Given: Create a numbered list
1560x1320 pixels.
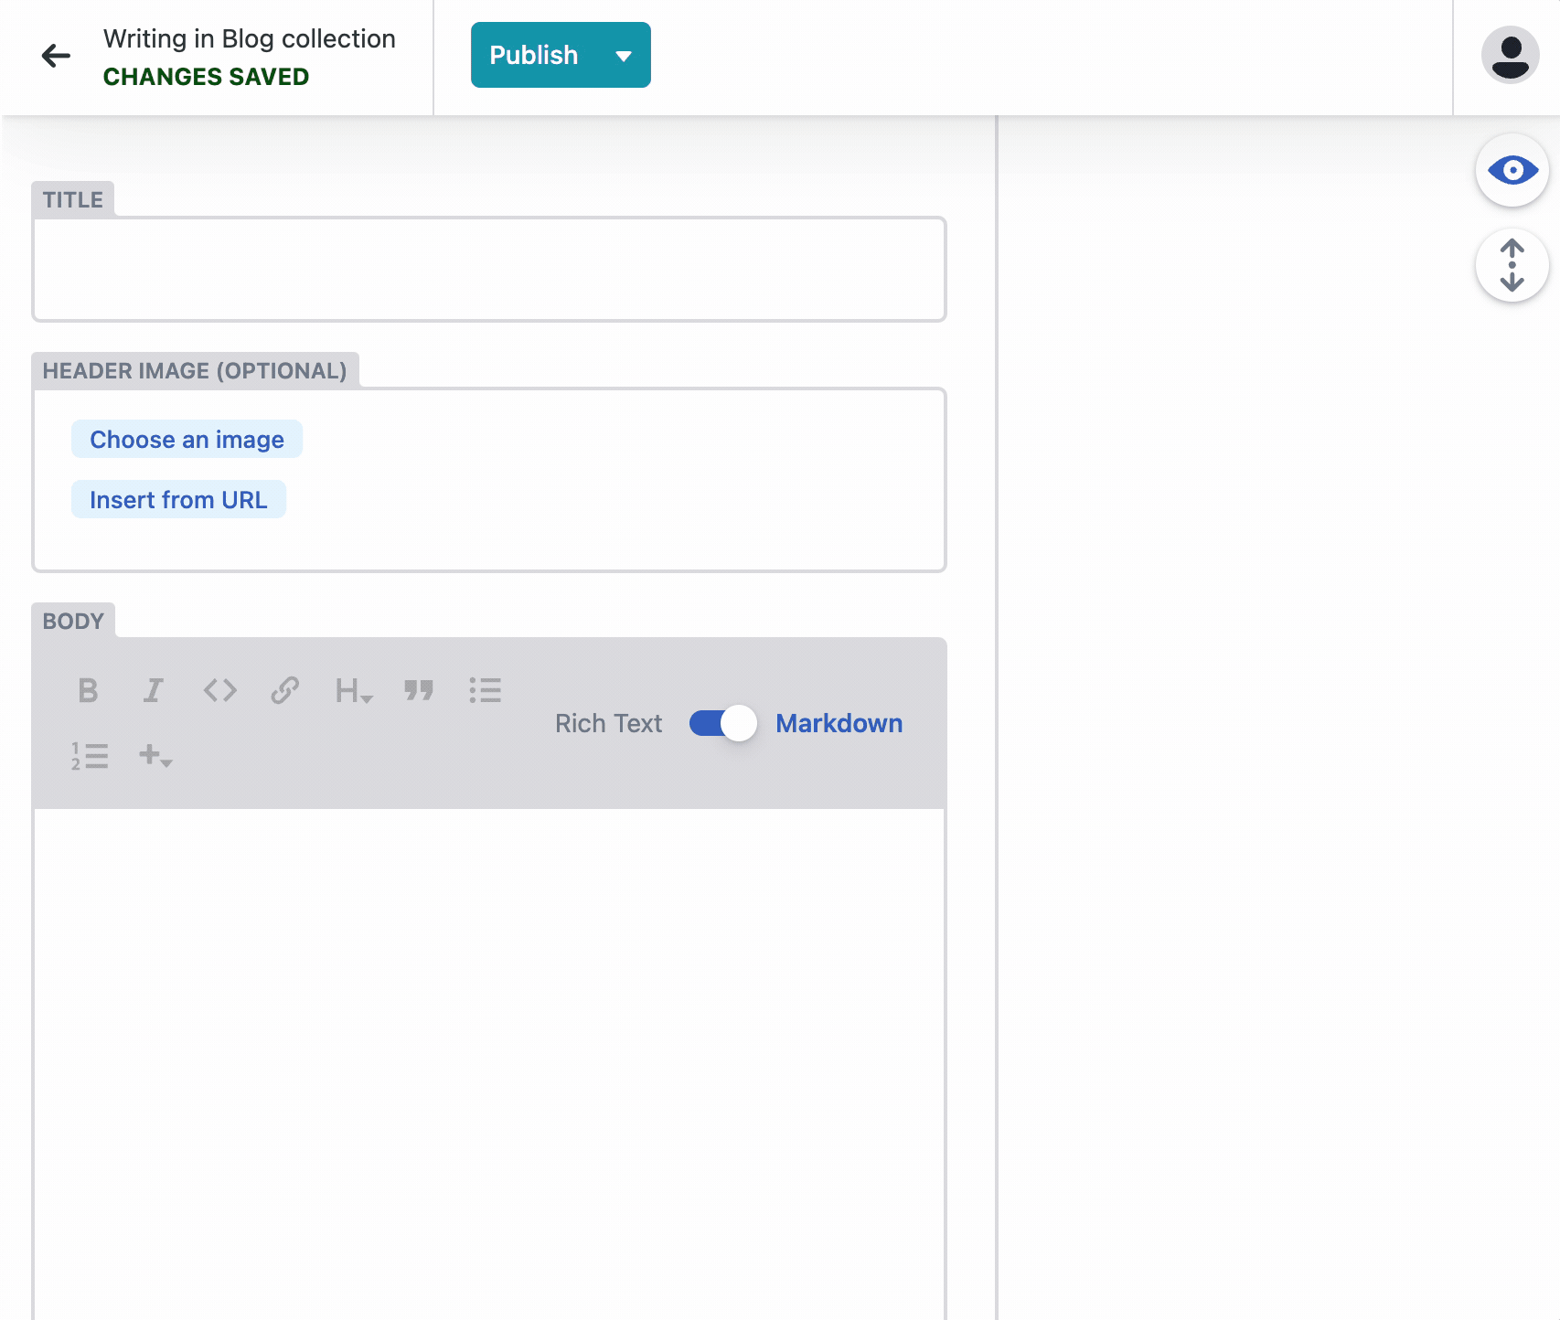Looking at the screenshot, I should (x=90, y=756).
